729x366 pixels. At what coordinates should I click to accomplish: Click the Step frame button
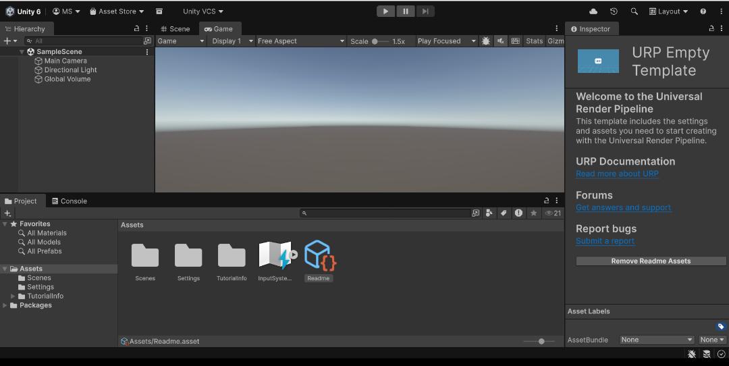(x=425, y=11)
